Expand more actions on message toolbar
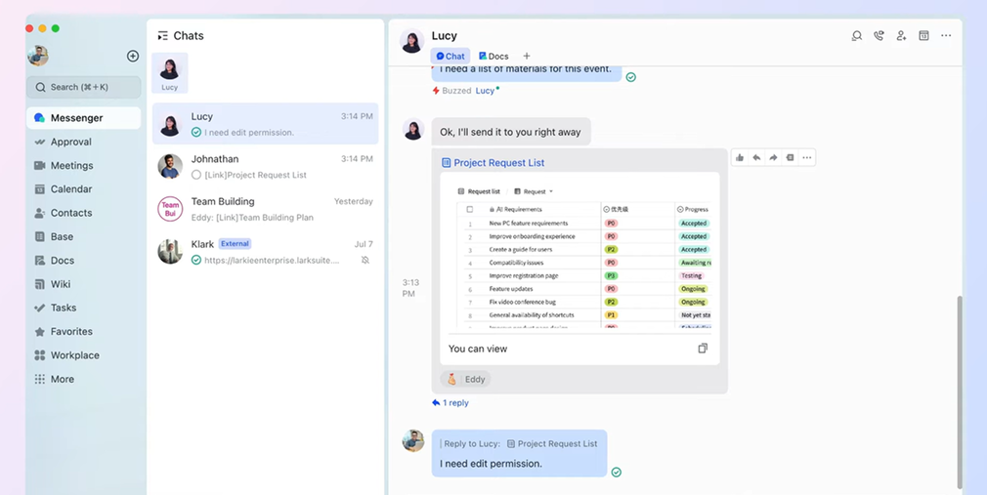The image size is (987, 495). tap(807, 157)
